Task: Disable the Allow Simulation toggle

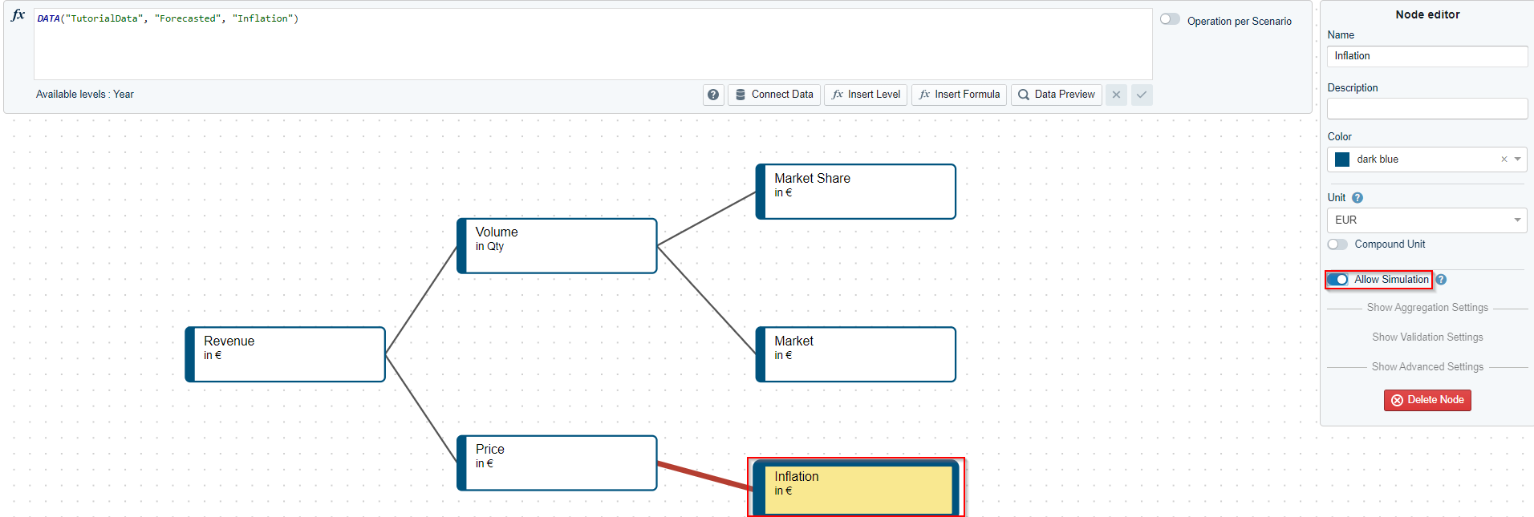Action: click(1337, 280)
